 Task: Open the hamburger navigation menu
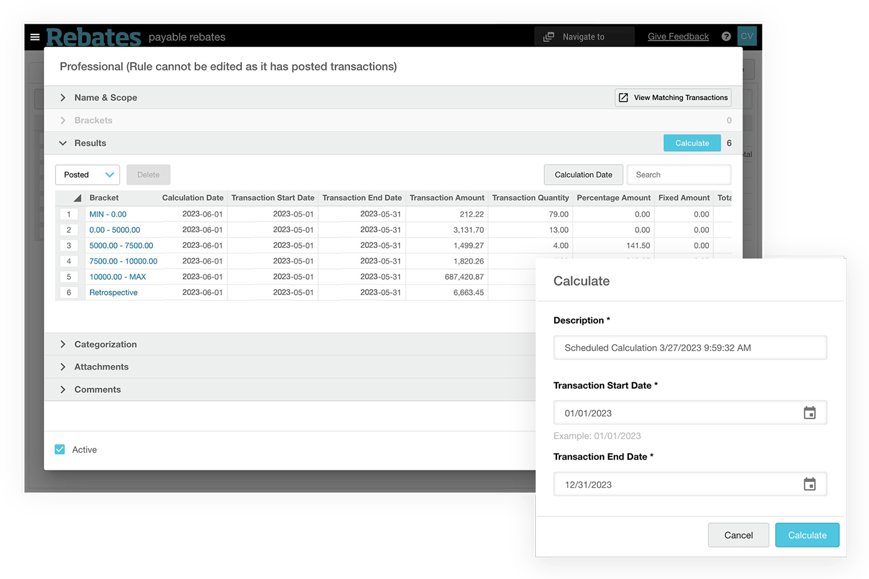[35, 37]
